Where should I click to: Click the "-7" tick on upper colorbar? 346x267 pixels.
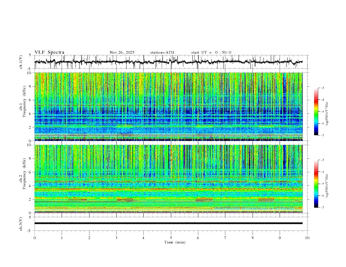(x=322, y=135)
